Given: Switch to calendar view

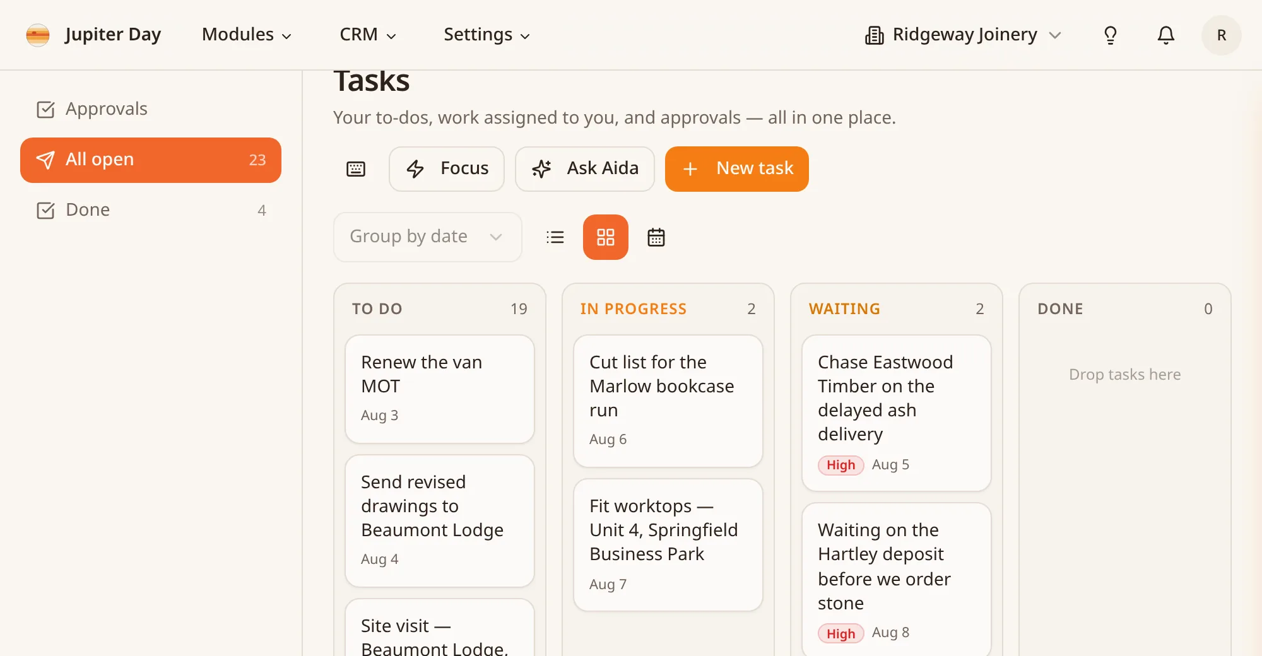Looking at the screenshot, I should click(656, 237).
